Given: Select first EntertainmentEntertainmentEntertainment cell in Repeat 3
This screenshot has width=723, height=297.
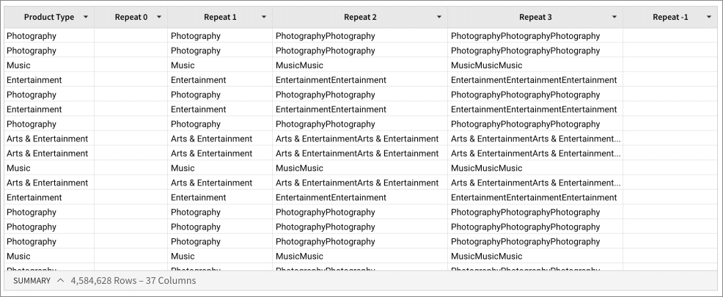Looking at the screenshot, I should [533, 80].
